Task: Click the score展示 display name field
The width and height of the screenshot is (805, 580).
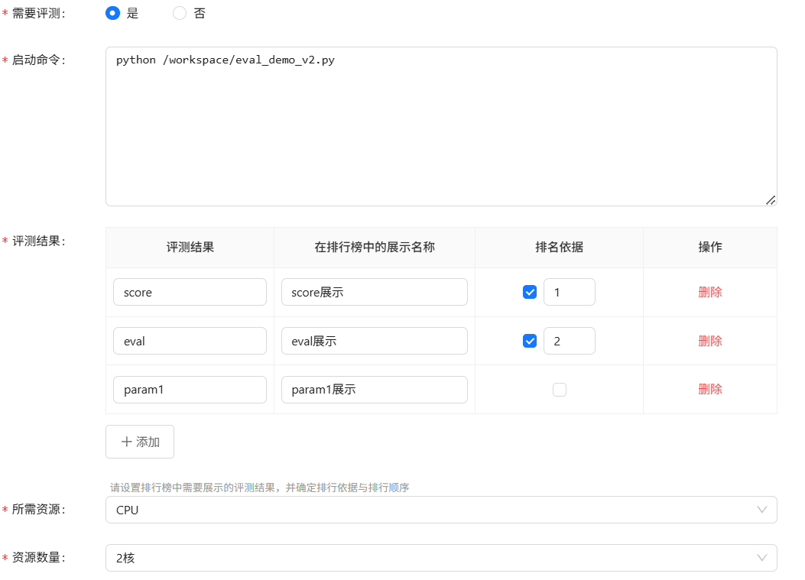Action: [x=375, y=292]
